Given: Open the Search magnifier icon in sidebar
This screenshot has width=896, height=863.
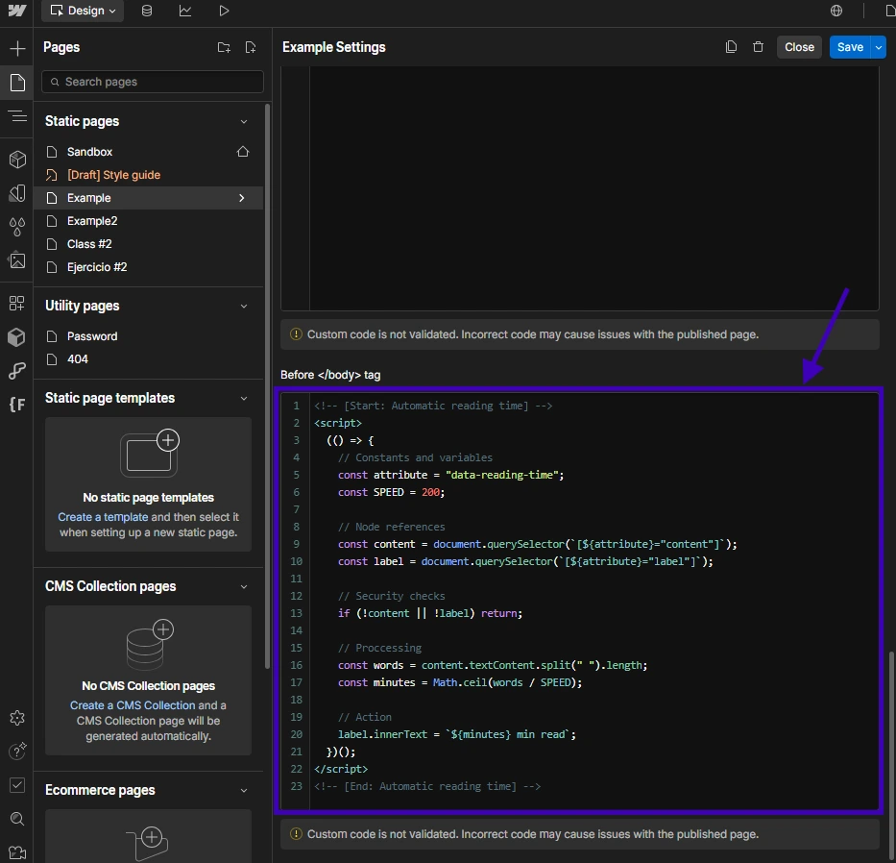Looking at the screenshot, I should (17, 819).
